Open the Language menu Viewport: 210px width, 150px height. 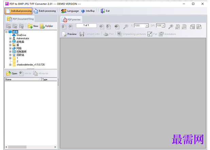tap(70, 11)
